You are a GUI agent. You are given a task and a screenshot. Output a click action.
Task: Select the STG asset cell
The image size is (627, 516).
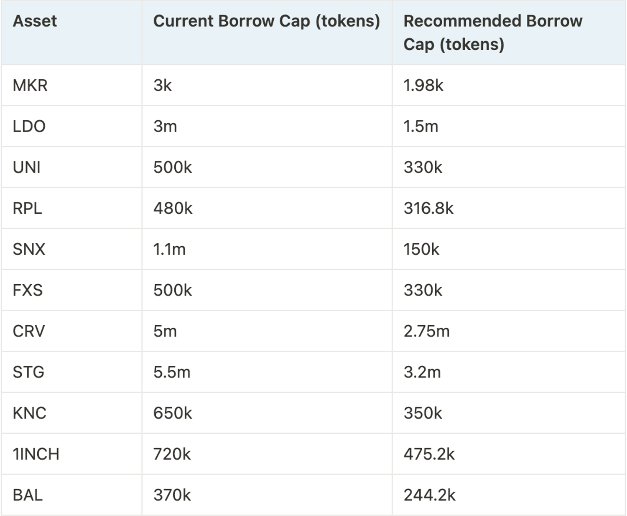coord(28,372)
